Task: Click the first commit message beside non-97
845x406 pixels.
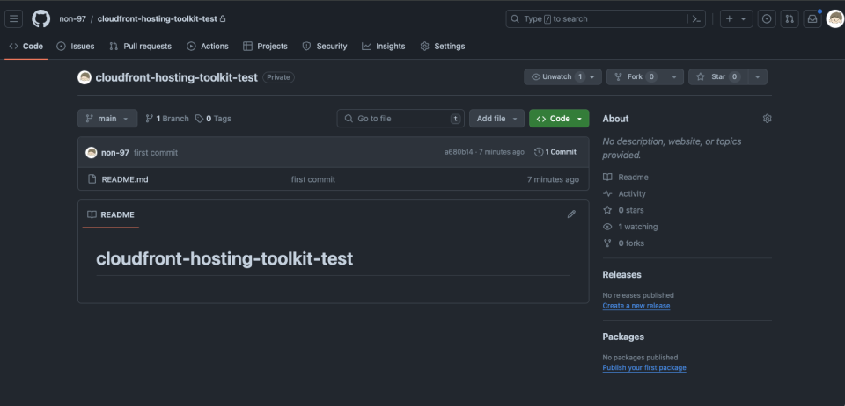Action: [156, 153]
